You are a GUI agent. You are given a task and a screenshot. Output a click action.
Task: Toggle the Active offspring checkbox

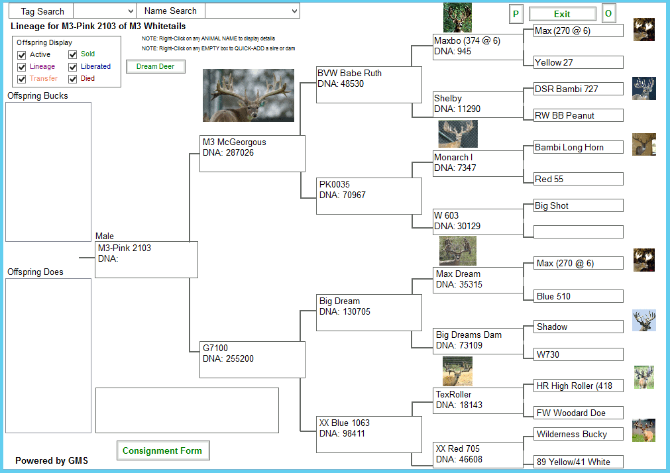tap(22, 55)
